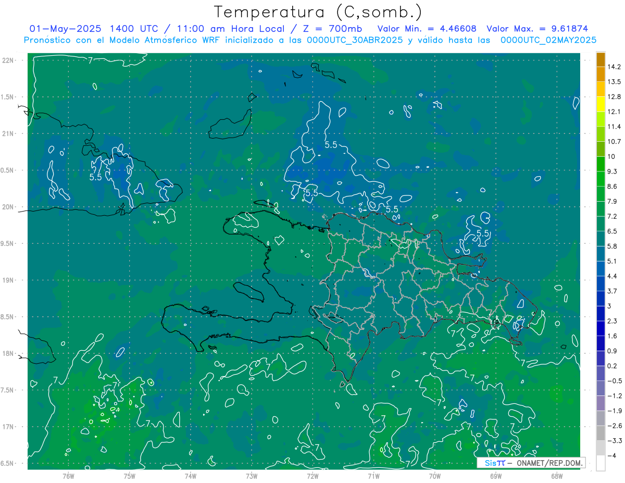
Task: Click the '-1.9' colorbar value
Action: (x=615, y=411)
